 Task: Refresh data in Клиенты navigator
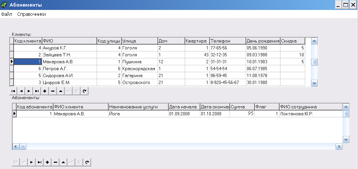(x=84, y=91)
